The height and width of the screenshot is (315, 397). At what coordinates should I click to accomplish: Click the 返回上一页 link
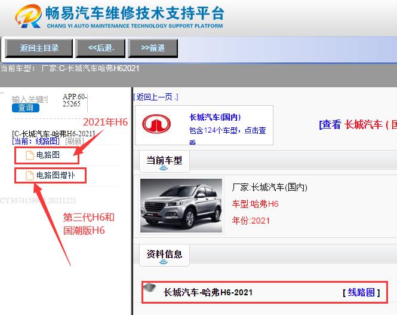coord(156,97)
